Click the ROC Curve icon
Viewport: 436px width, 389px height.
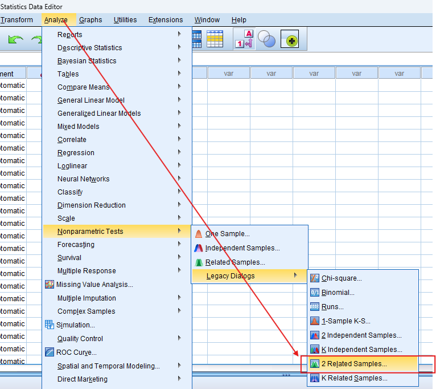click(50, 352)
